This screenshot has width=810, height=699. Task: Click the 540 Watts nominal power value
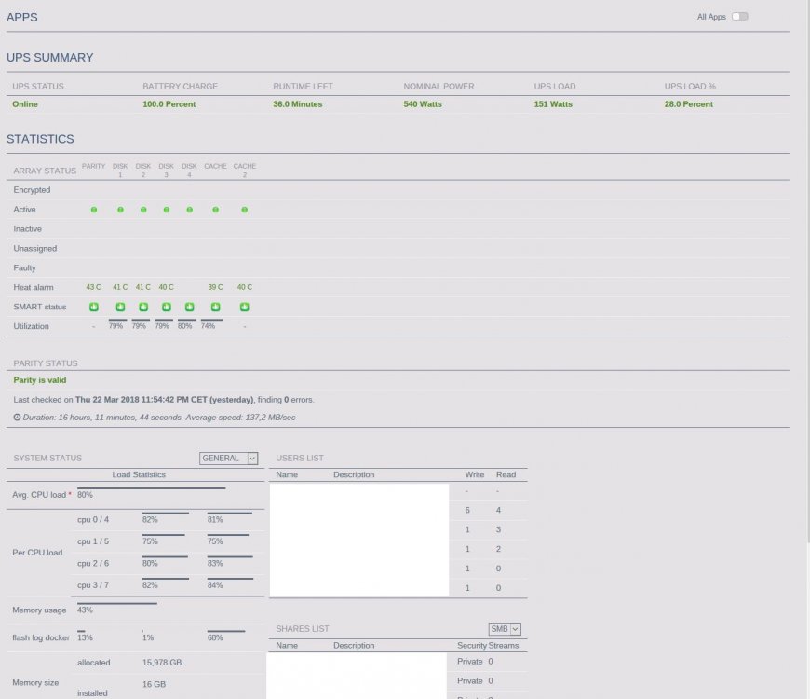pyautogui.click(x=423, y=104)
